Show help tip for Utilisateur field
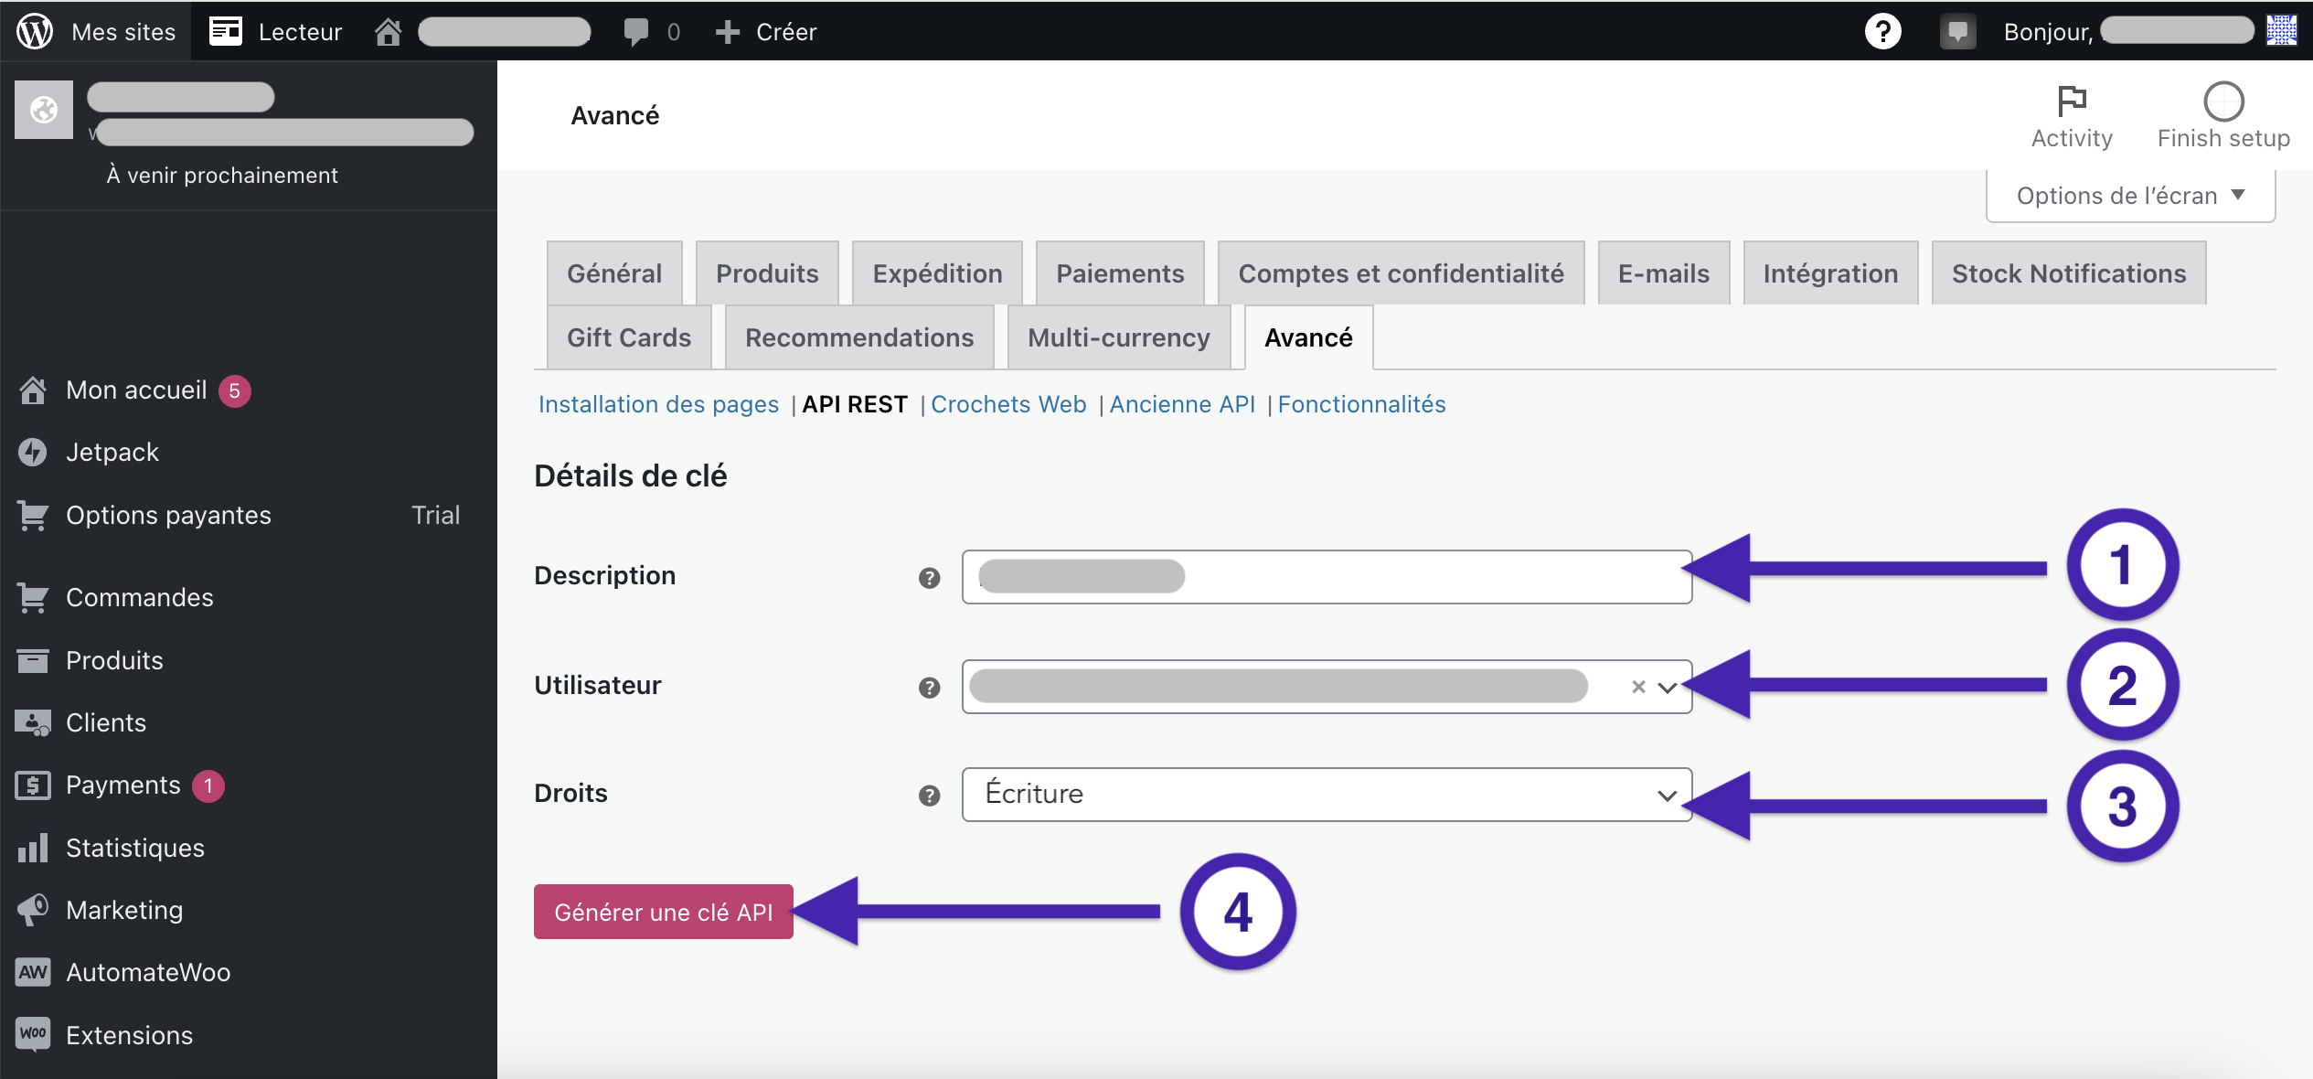The height and width of the screenshot is (1079, 2313). [929, 688]
